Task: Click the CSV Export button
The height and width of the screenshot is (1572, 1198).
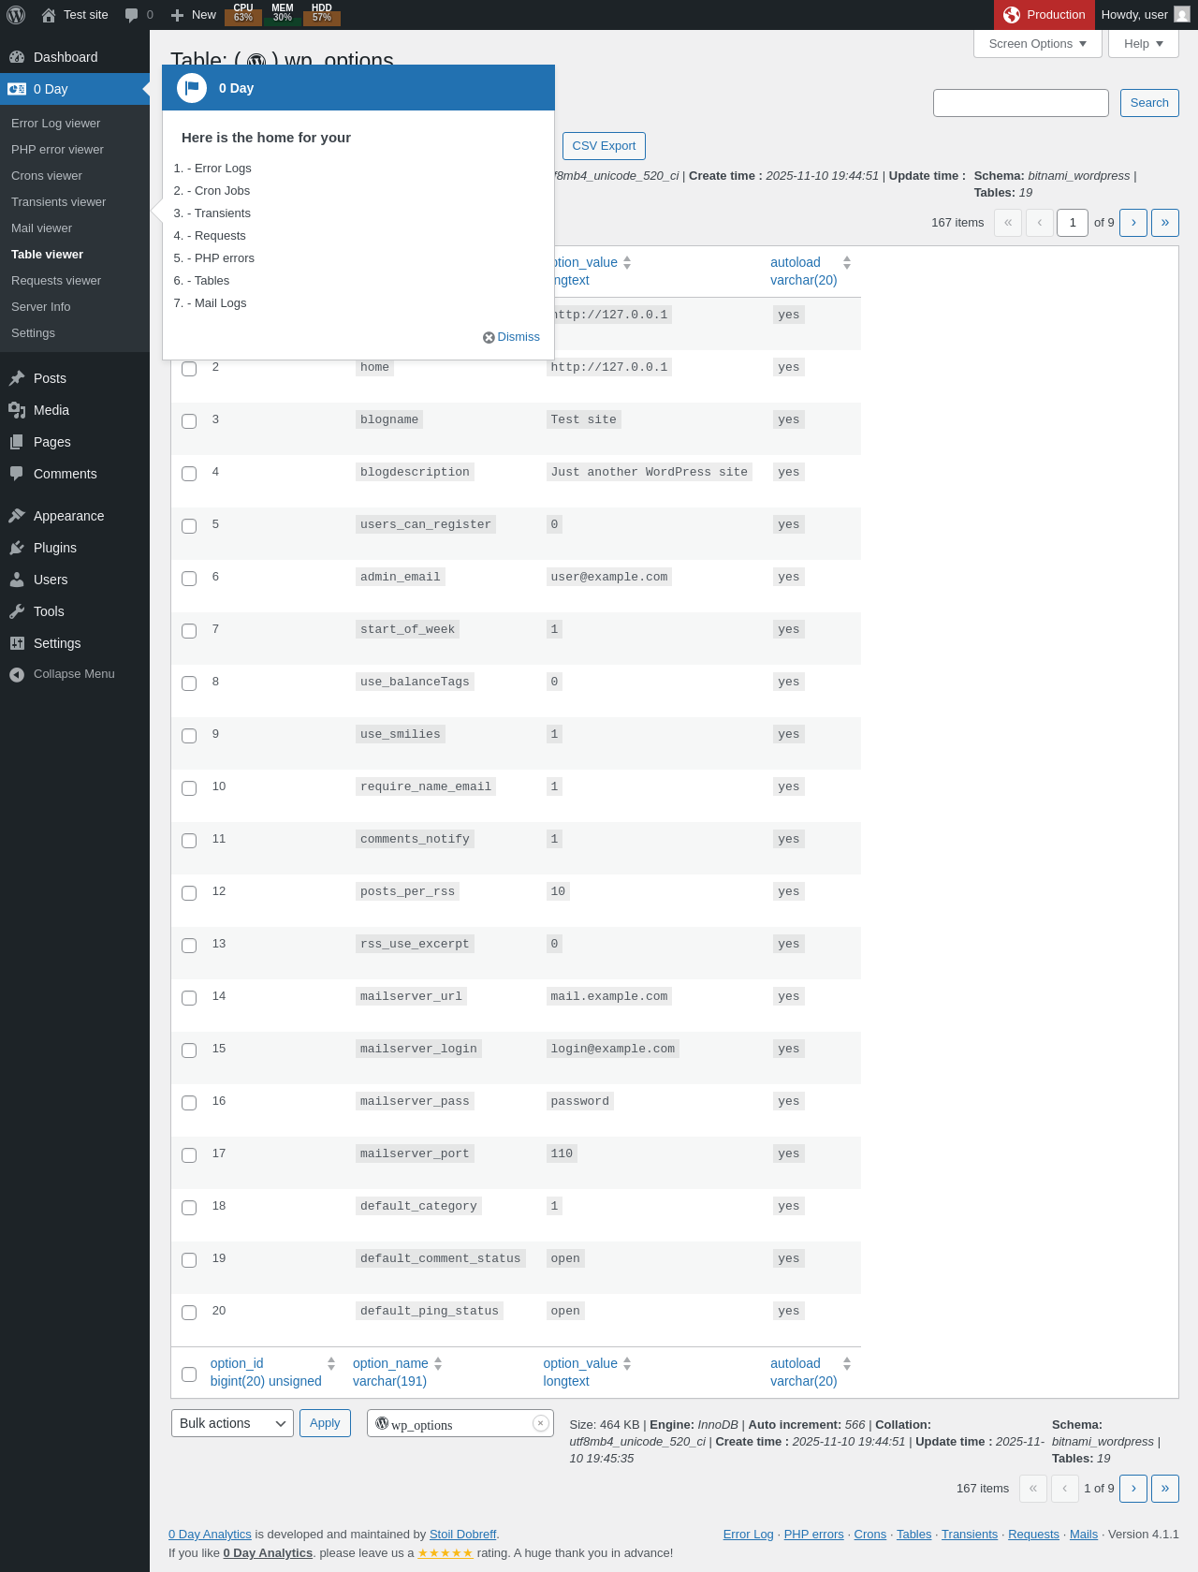Action: click(x=604, y=146)
